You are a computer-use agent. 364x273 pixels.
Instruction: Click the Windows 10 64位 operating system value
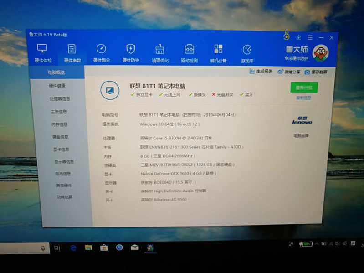pos(169,124)
